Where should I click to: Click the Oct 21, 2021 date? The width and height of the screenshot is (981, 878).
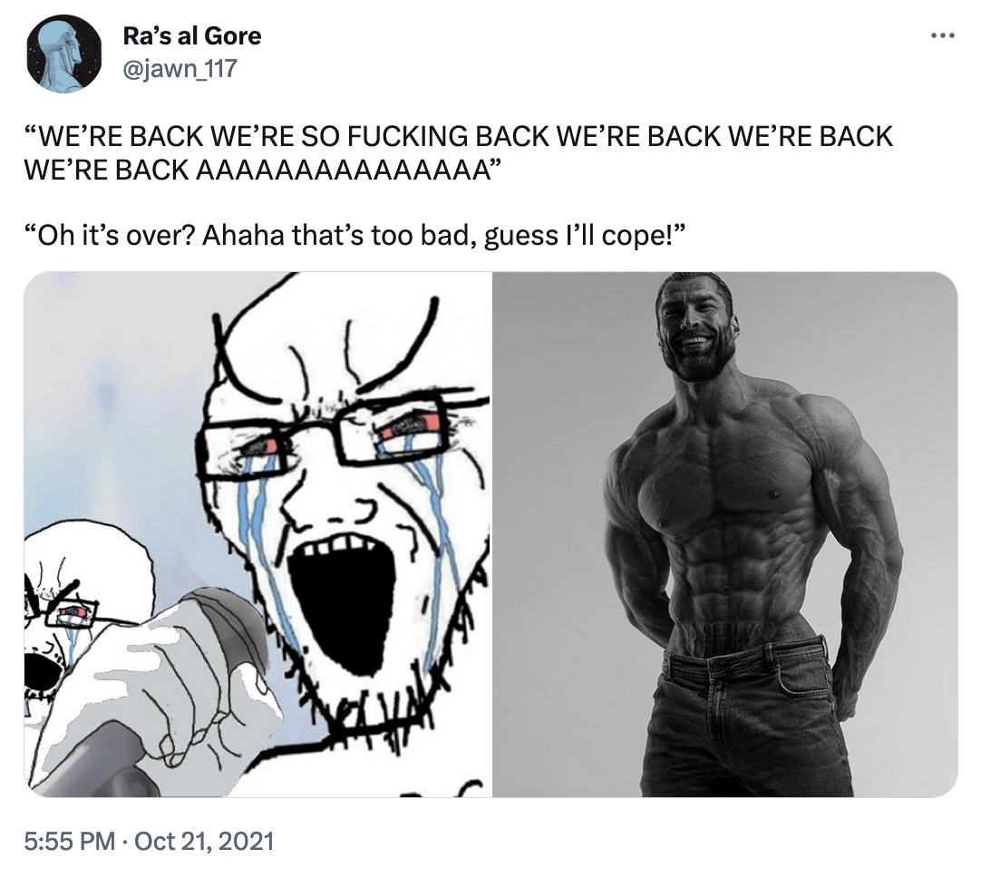click(x=204, y=841)
